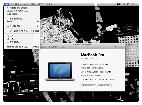Click the MacBook Pro heading text

pos(93,55)
